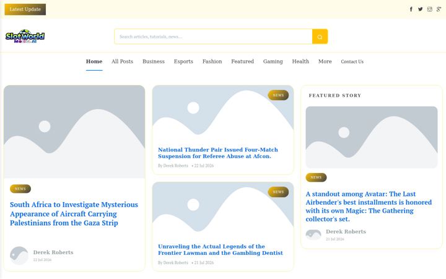This screenshot has width=446, height=279.
Task: Click Derek Roberts avatar under South Africa article
Action: point(19,255)
